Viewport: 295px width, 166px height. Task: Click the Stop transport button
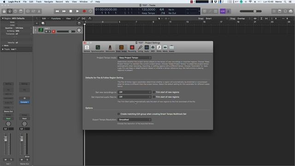click(71, 11)
